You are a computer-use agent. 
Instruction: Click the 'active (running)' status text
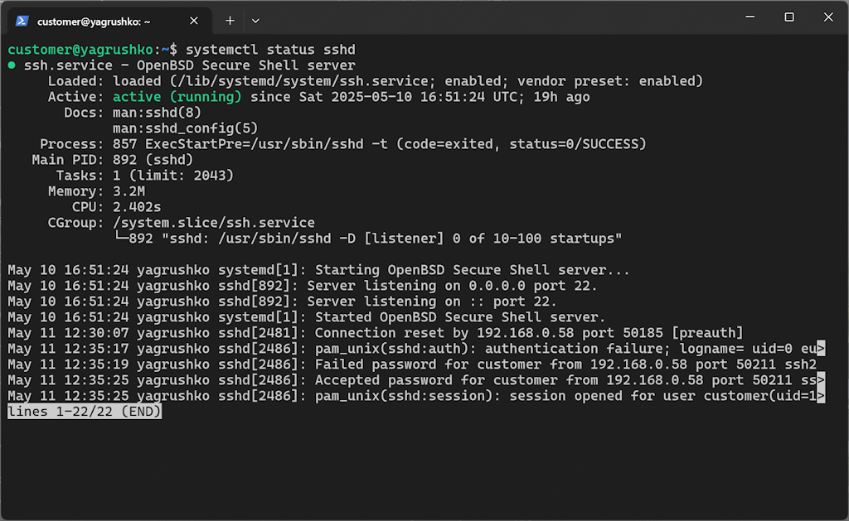pos(177,97)
